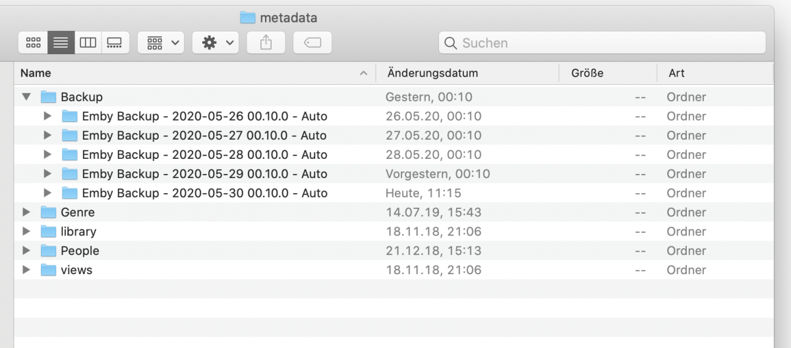Select Emby Backup 2020-05-26 folder icon
This screenshot has height=348, width=791.
point(70,116)
